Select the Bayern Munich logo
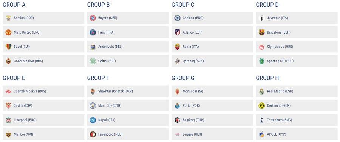The image size is (340, 142). [93, 18]
